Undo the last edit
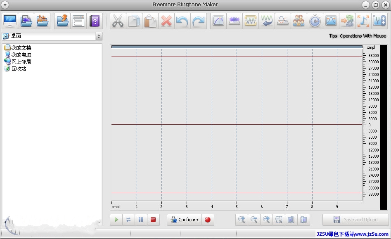The height and width of the screenshot is (239, 391). pyautogui.click(x=182, y=21)
